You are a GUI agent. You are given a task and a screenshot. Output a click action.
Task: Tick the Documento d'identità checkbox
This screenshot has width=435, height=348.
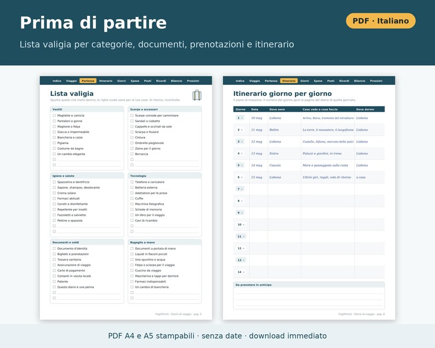click(54, 248)
